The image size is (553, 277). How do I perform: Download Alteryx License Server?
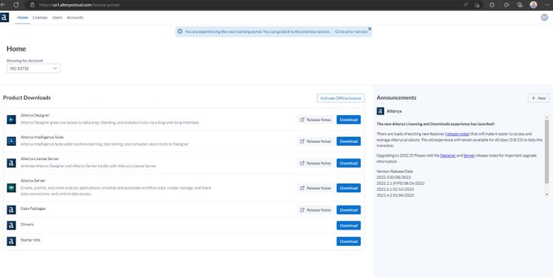coord(348,163)
